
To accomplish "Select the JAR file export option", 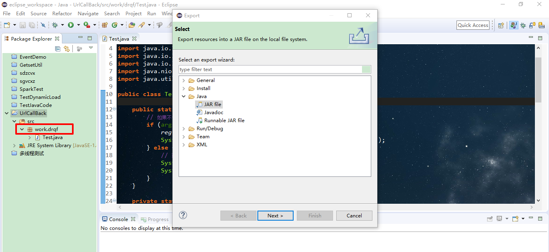I will (209, 104).
